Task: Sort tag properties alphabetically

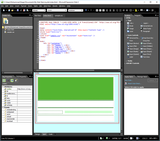Action: [x=8, y=80]
